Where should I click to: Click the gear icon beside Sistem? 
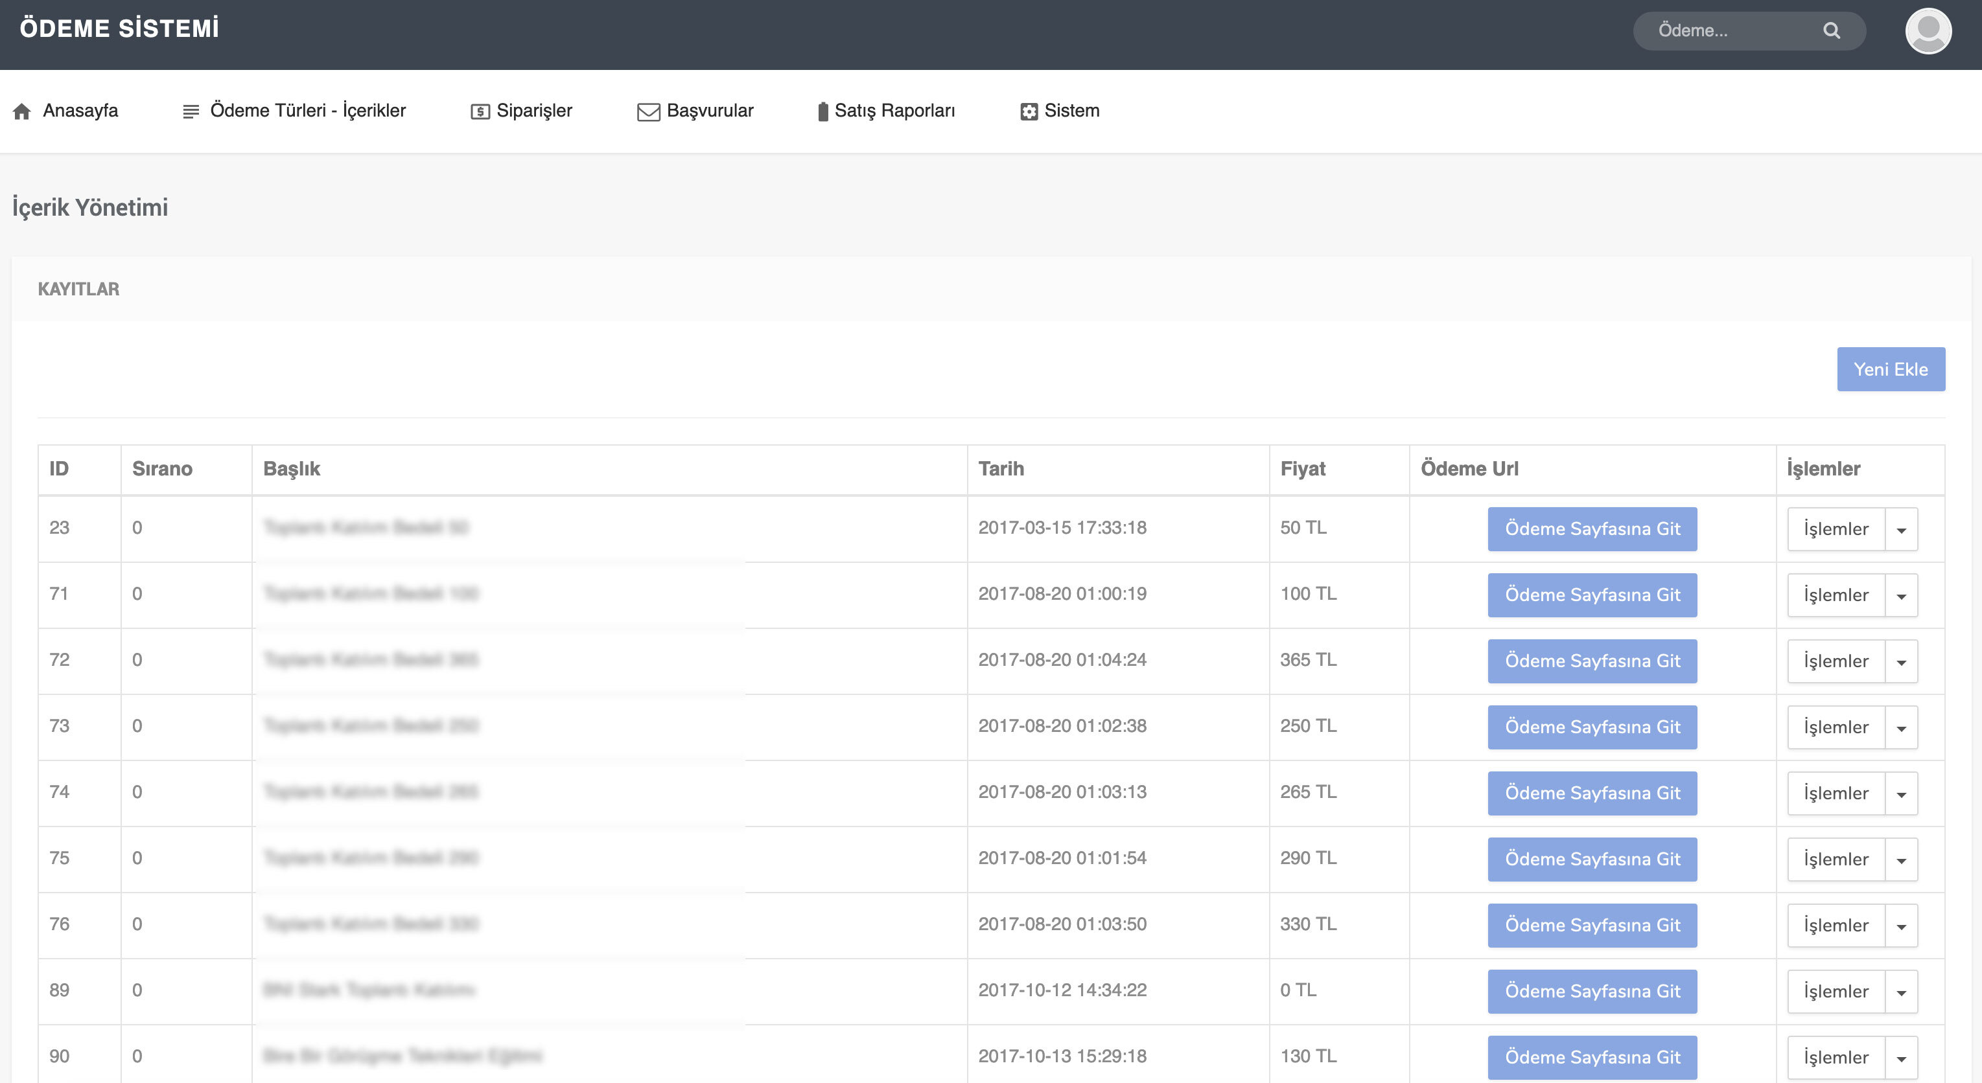coord(1029,111)
